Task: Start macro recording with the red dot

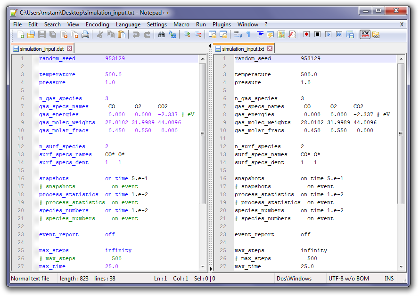Action: click(x=306, y=34)
